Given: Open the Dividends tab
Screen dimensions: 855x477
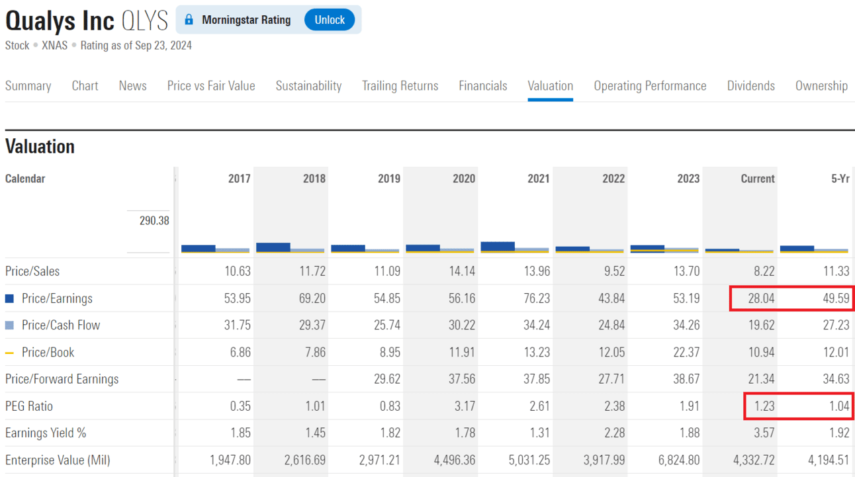Looking at the screenshot, I should 750,86.
